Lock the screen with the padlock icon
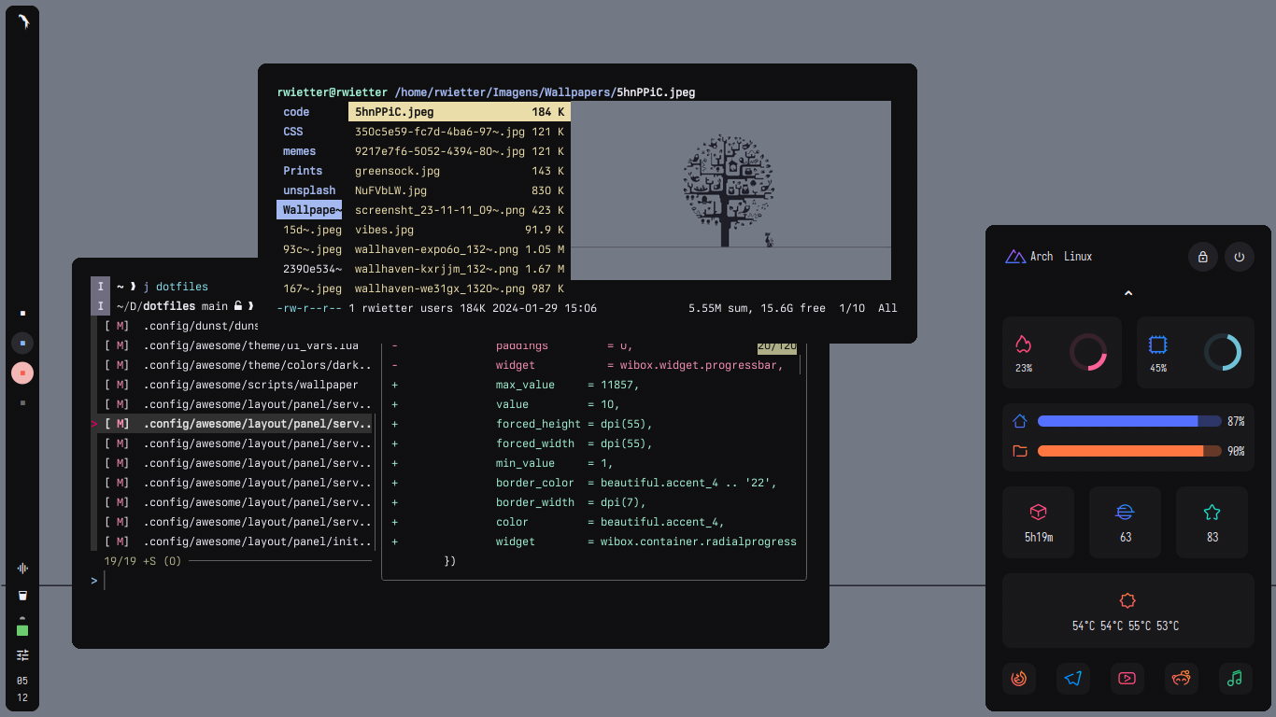 pos(1202,257)
